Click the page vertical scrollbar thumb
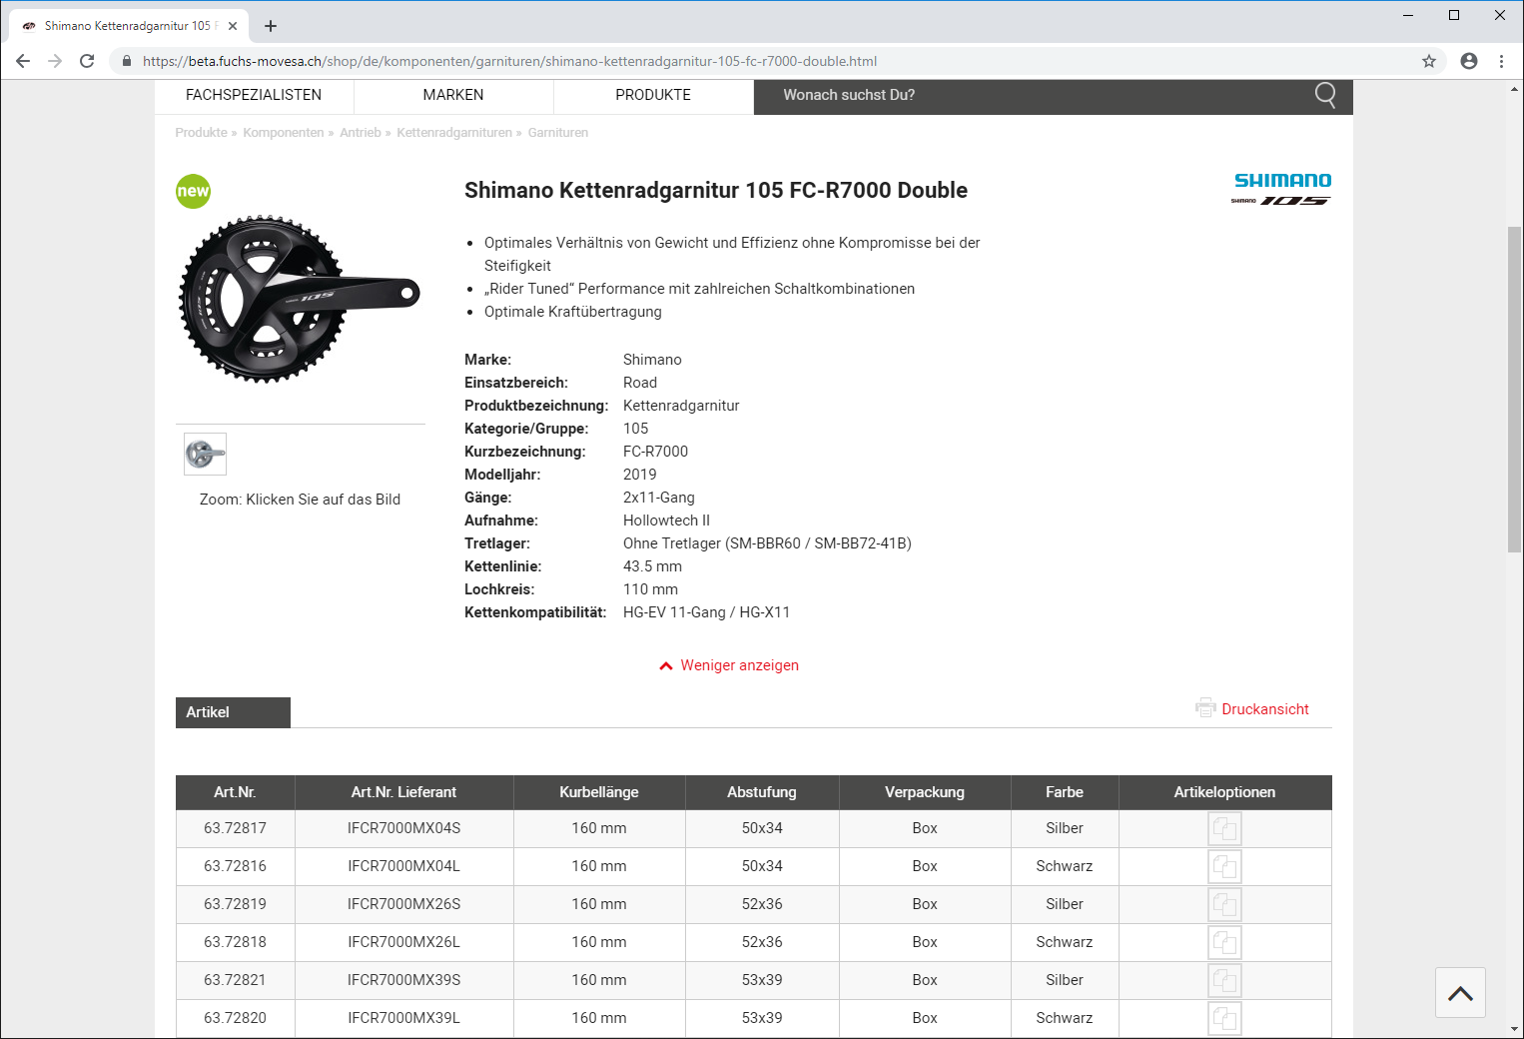1524x1039 pixels. tap(1515, 390)
